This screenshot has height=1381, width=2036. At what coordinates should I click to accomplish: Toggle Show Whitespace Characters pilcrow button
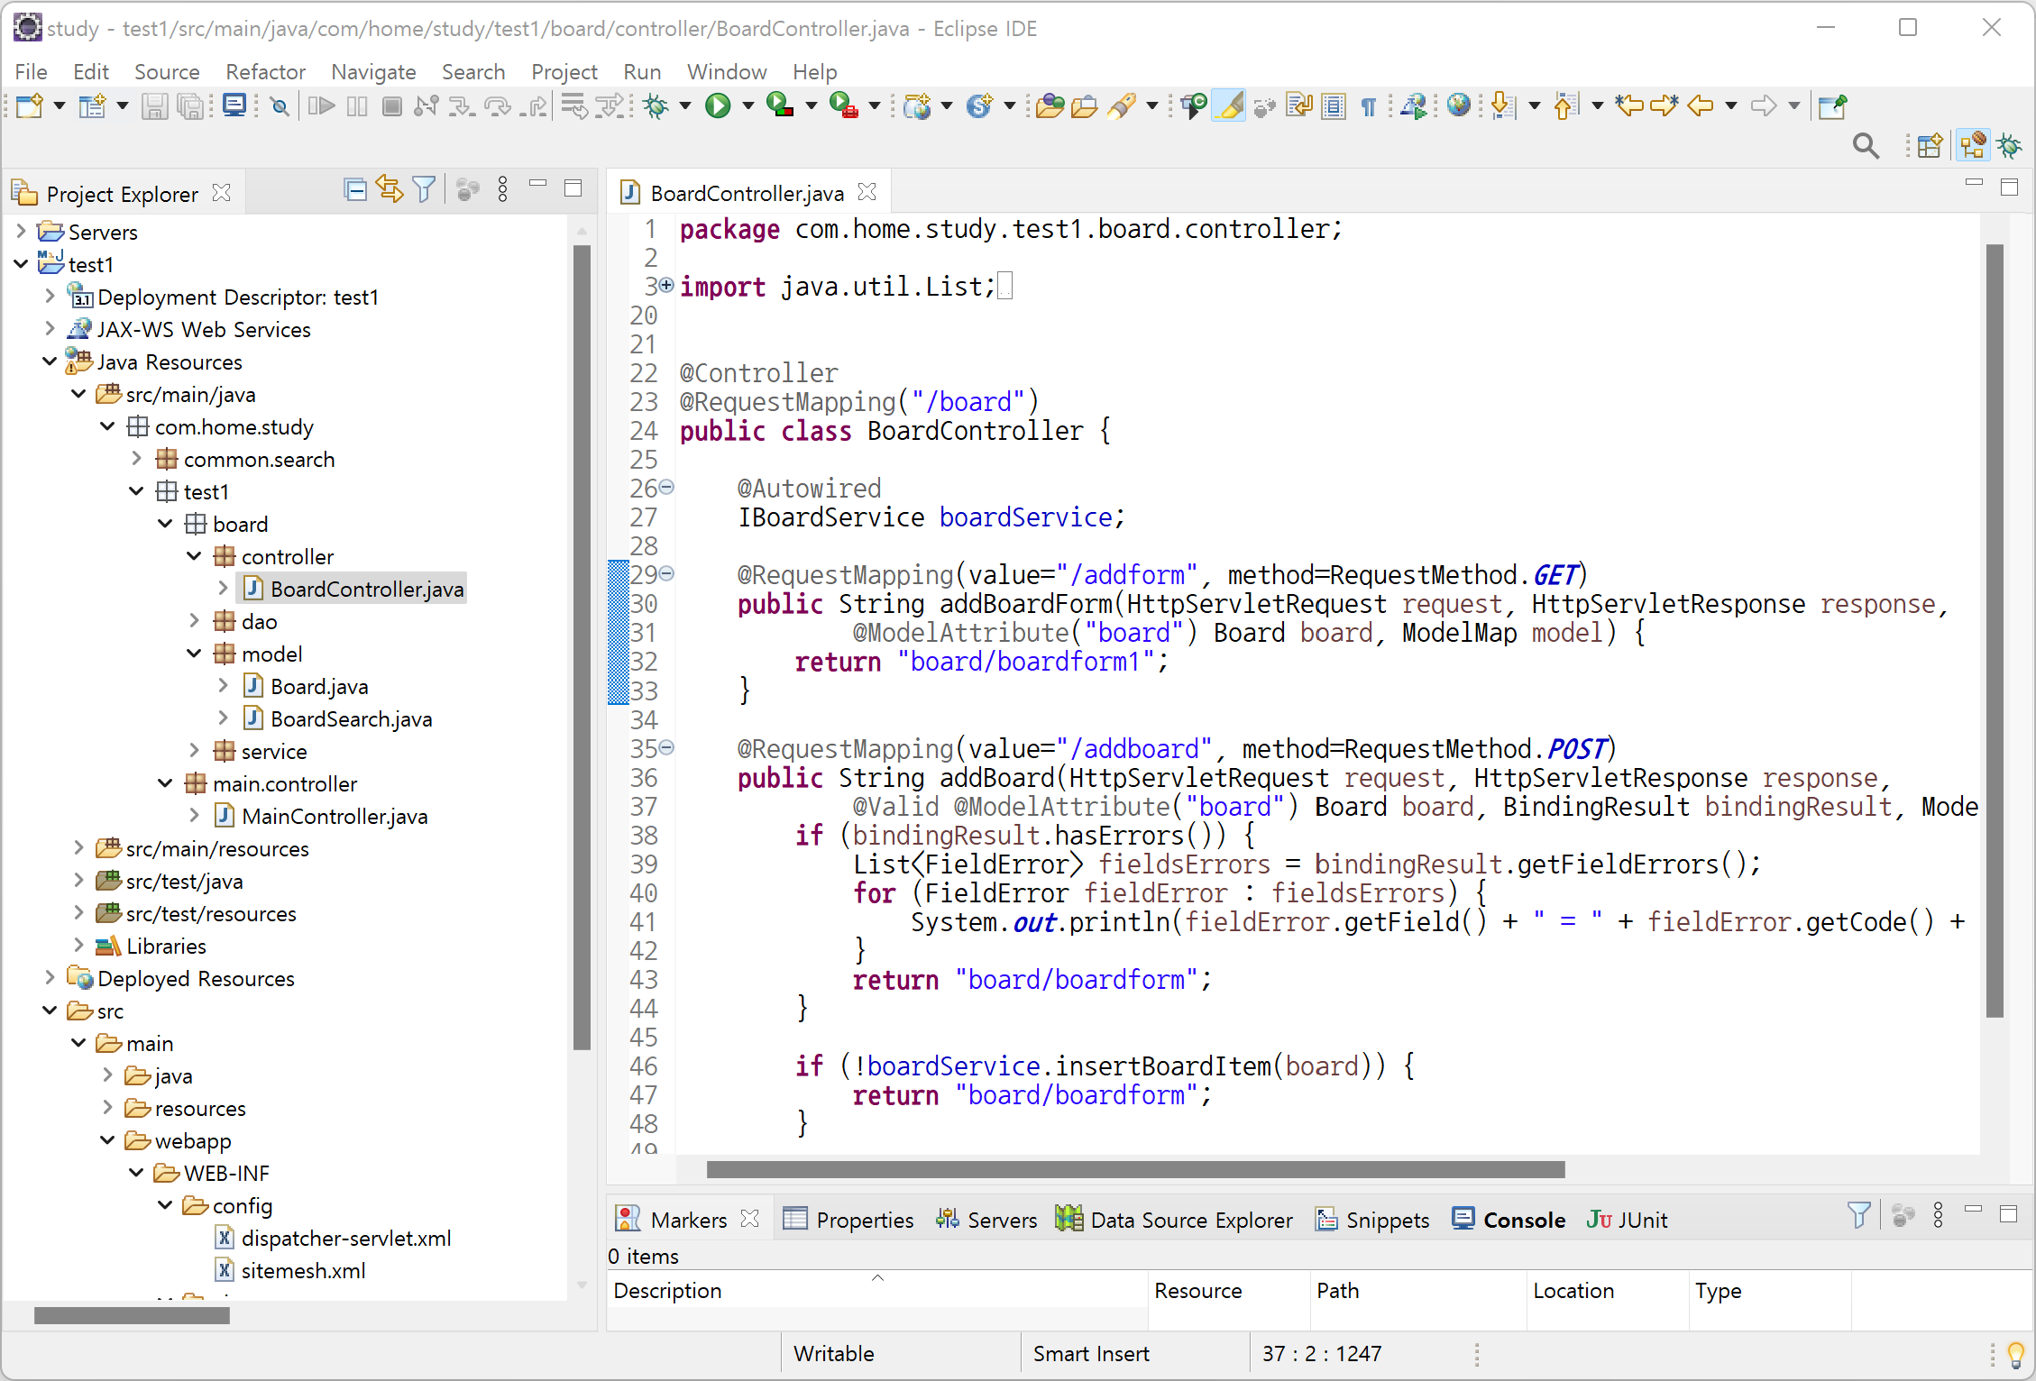pos(1368,106)
